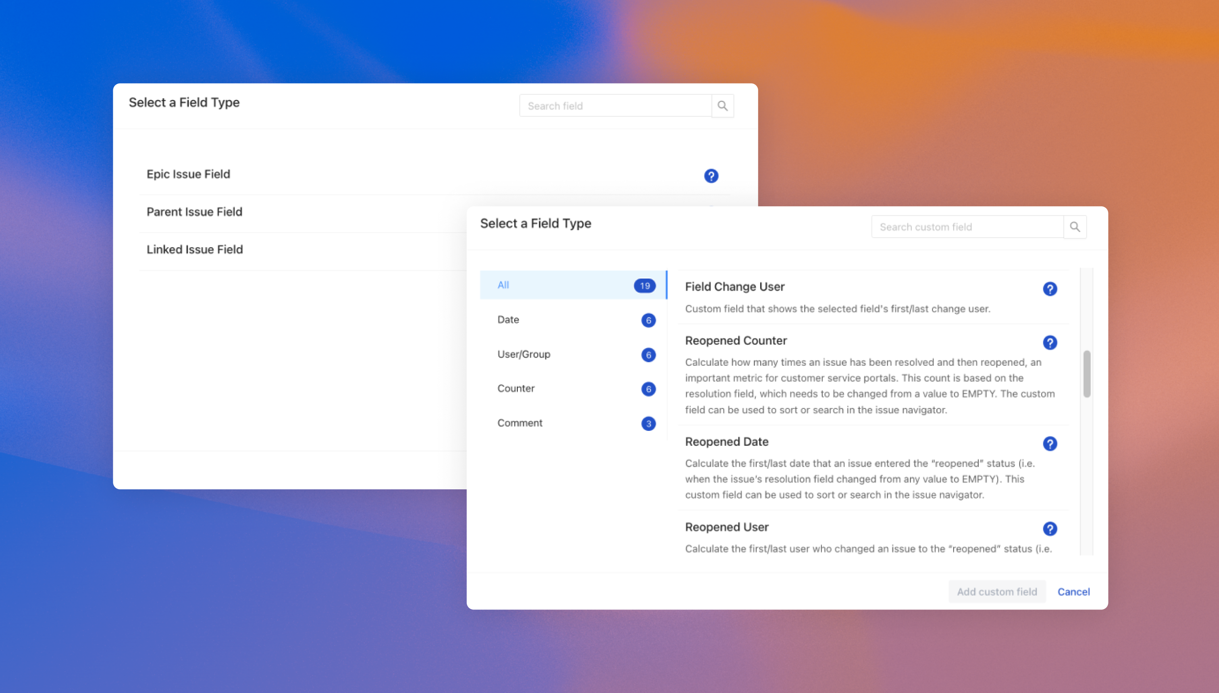Click Add custom field button
This screenshot has width=1219, height=693.
[x=997, y=592]
